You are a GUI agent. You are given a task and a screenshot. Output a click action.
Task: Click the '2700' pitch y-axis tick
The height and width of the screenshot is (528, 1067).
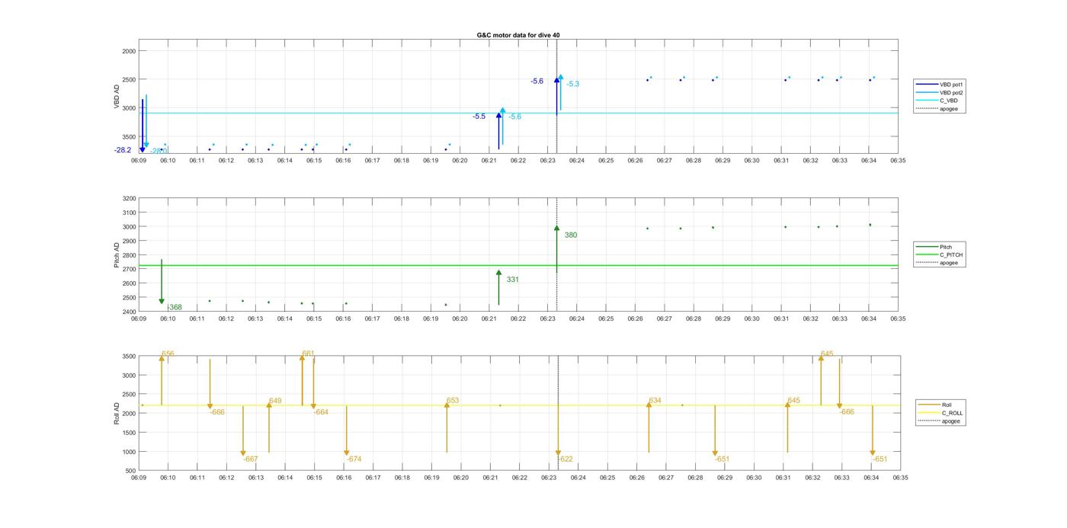pyautogui.click(x=128, y=270)
